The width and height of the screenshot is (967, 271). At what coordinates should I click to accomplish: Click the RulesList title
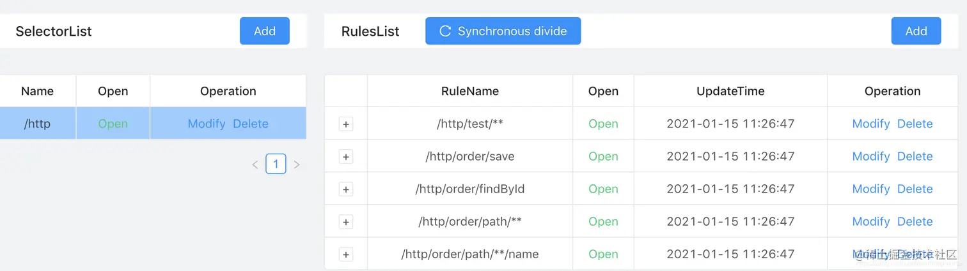pyautogui.click(x=370, y=31)
